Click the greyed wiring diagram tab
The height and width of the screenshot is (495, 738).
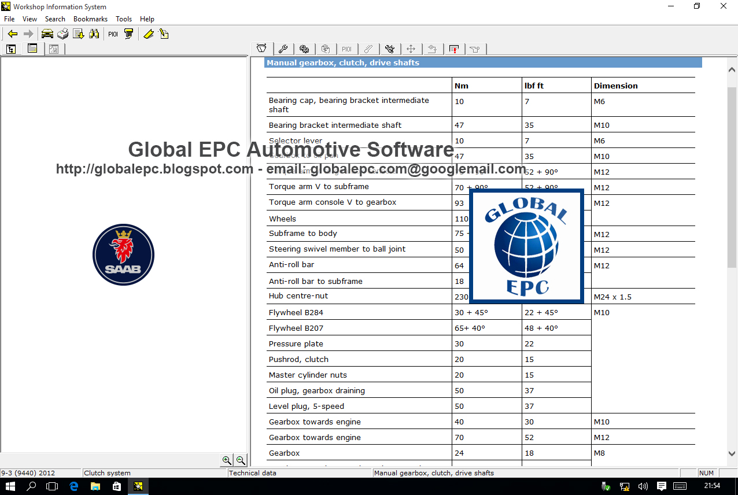[432, 49]
